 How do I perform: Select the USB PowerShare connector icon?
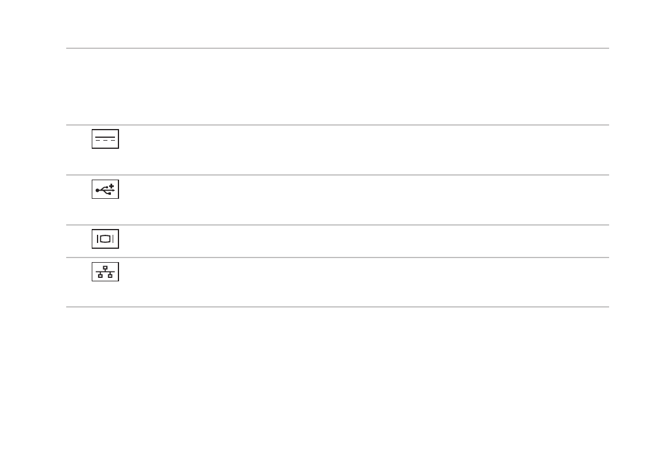[105, 189]
